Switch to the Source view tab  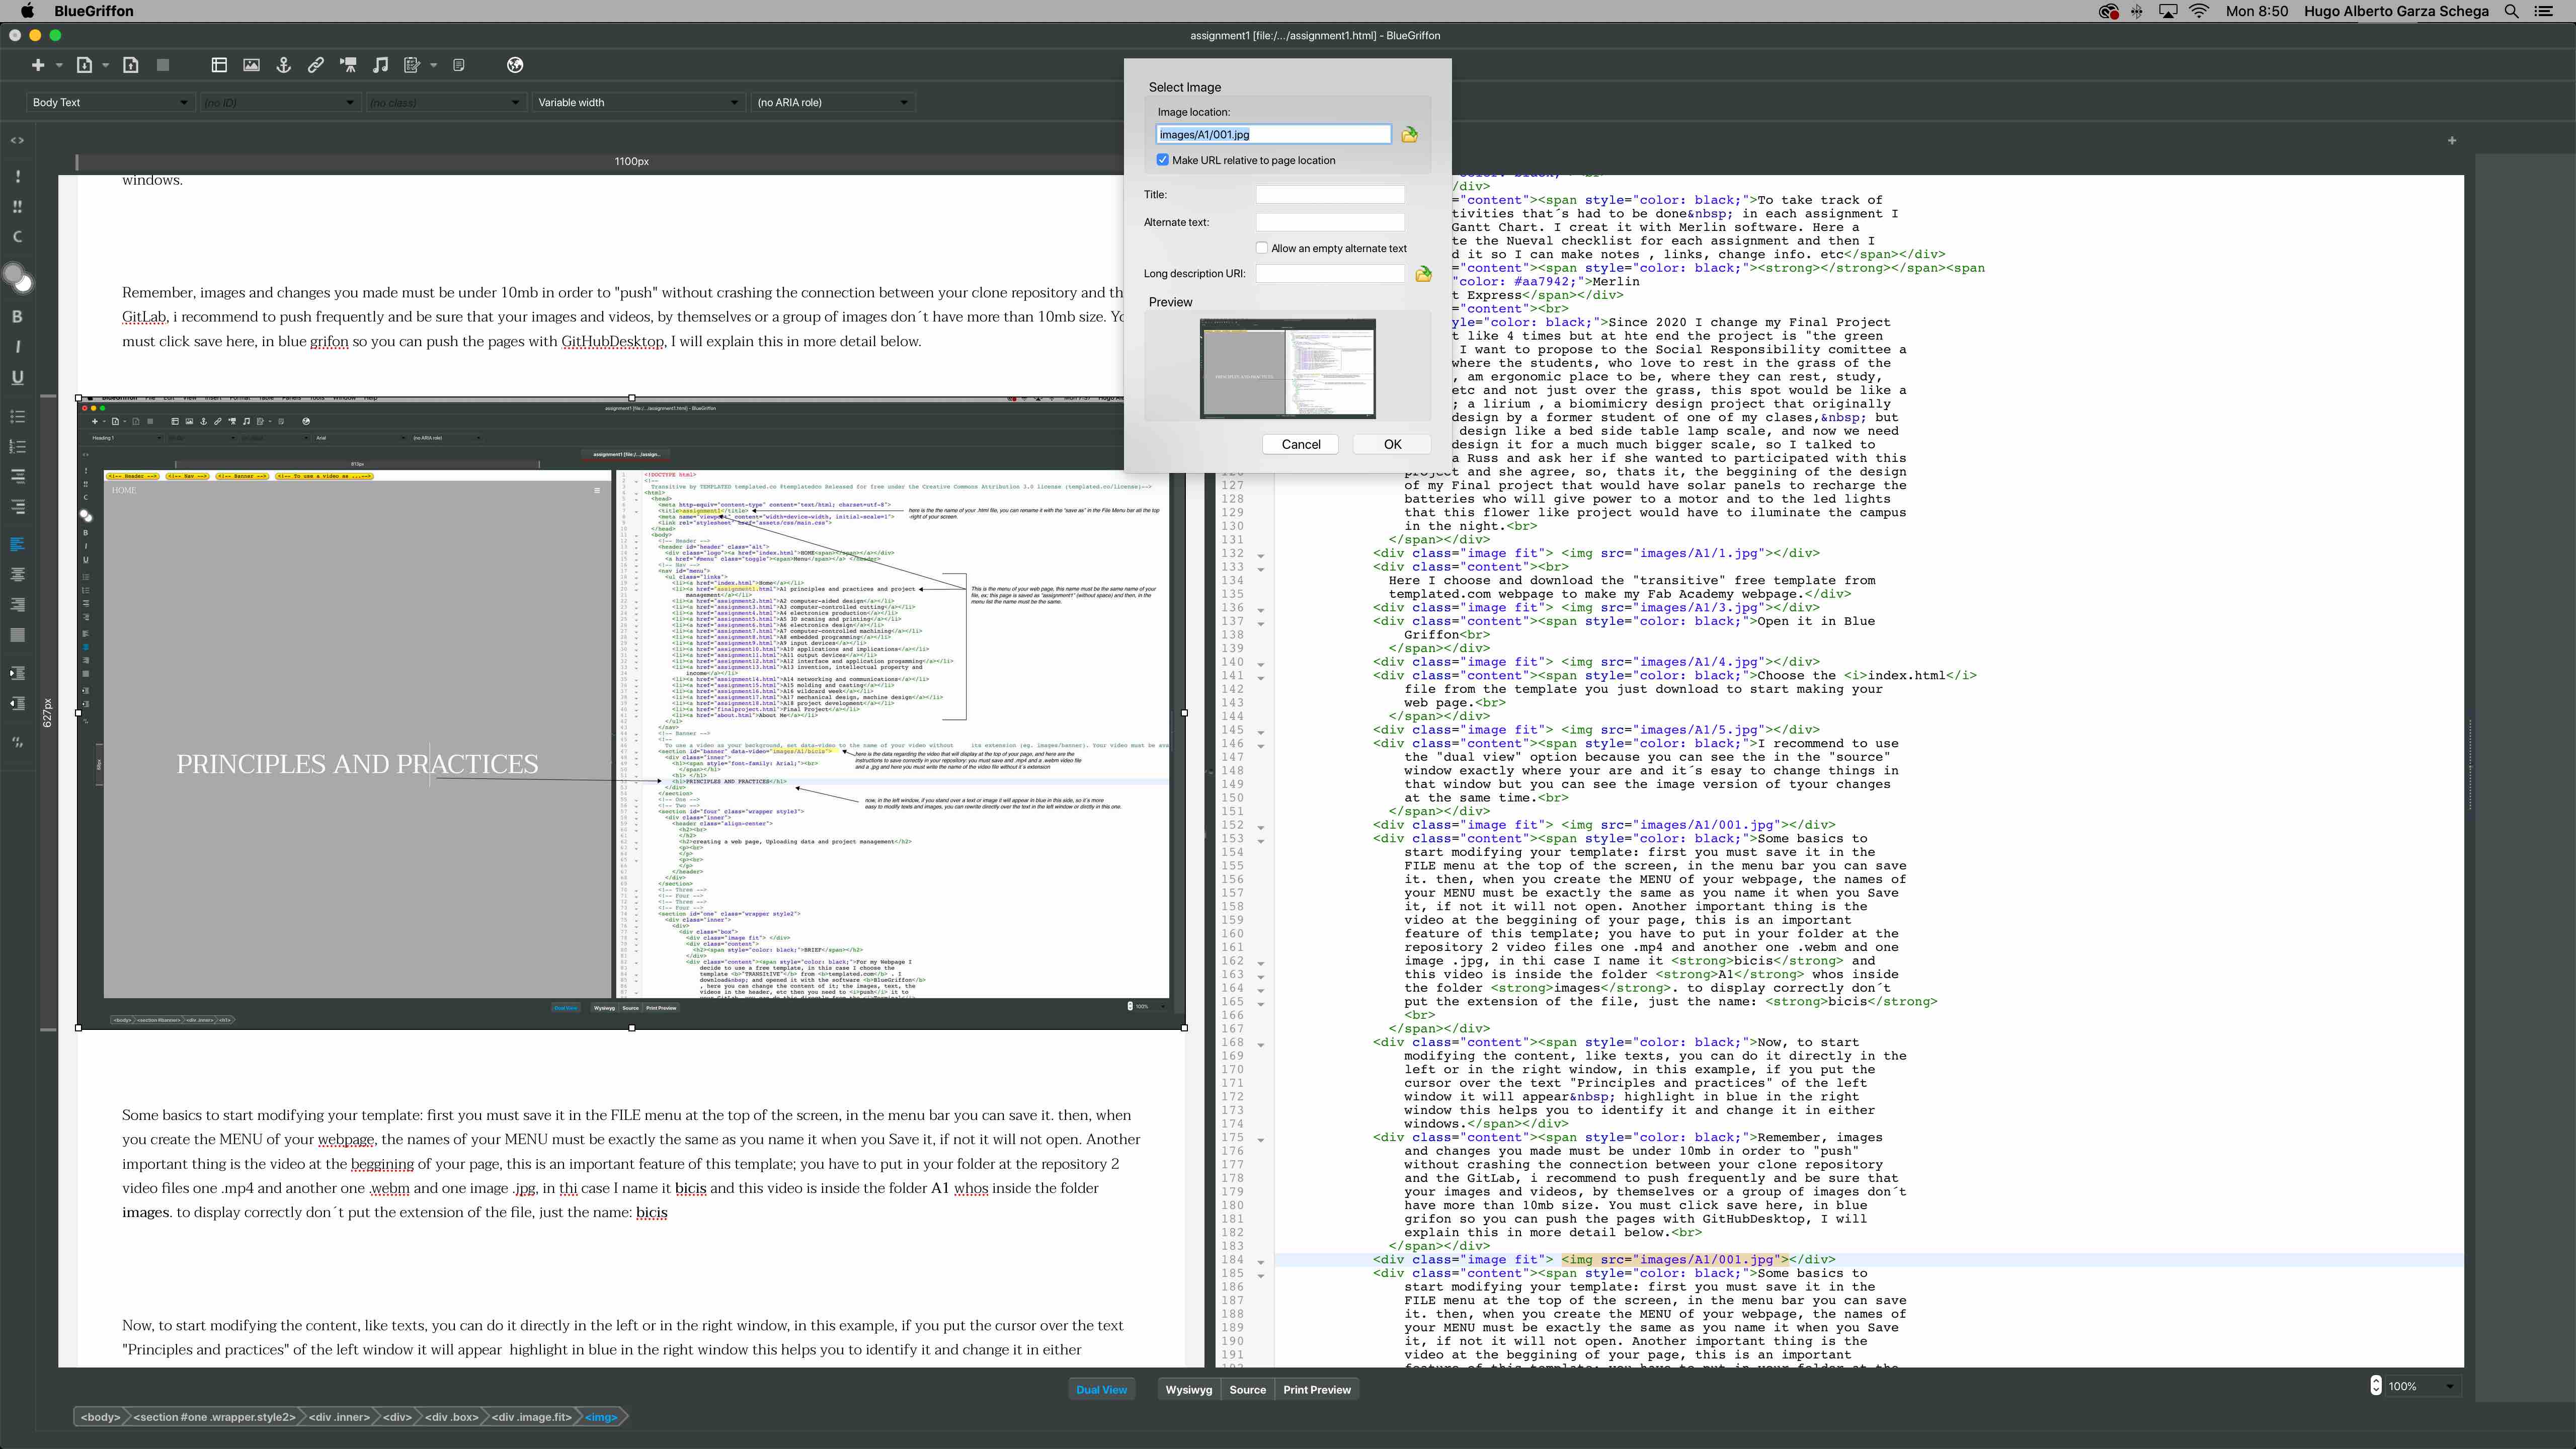coord(1247,1389)
